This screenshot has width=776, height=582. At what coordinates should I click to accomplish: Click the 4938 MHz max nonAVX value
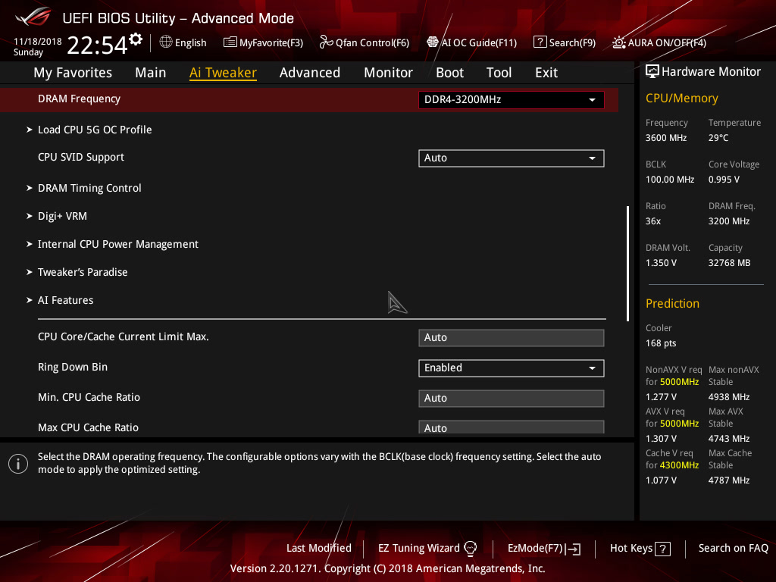729,397
